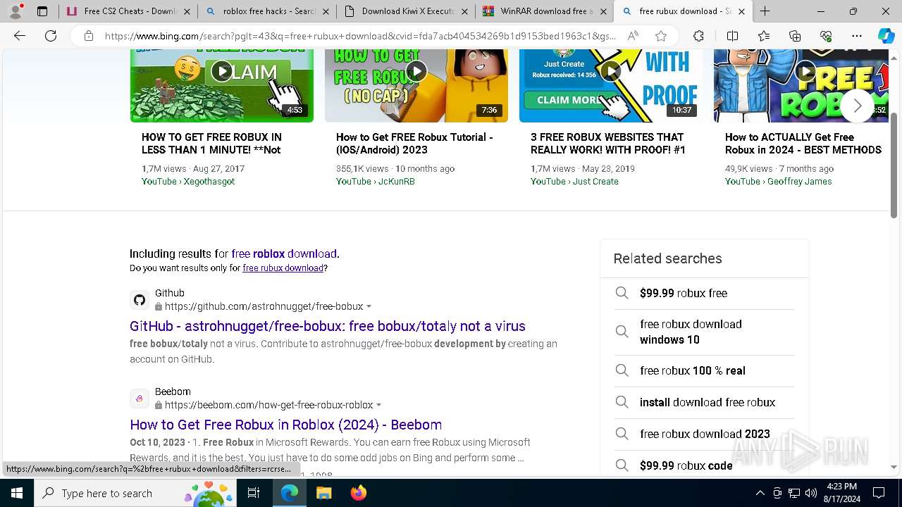Click 'free roblox download' suggested link
This screenshot has height=507, width=902.
click(x=284, y=254)
